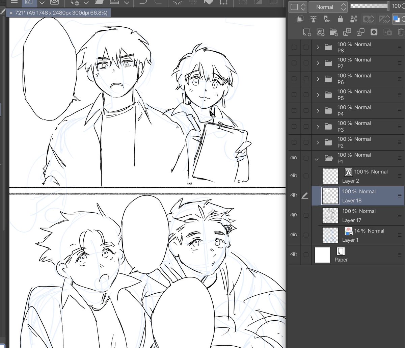Click the layer opacity slider
The height and width of the screenshot is (348, 405).
click(369, 6)
